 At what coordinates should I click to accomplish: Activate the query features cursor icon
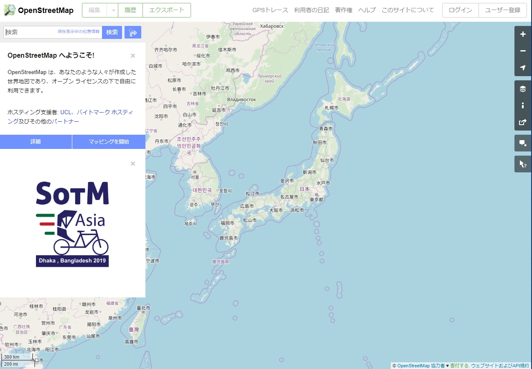click(x=523, y=164)
